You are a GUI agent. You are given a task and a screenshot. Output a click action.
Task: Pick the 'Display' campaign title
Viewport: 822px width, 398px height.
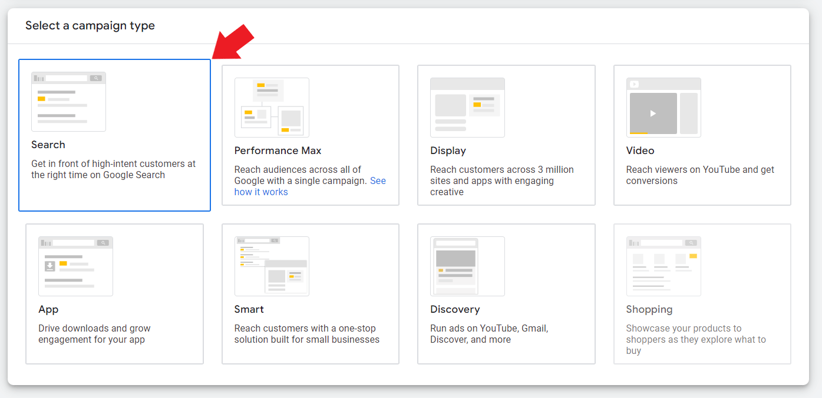coord(448,150)
